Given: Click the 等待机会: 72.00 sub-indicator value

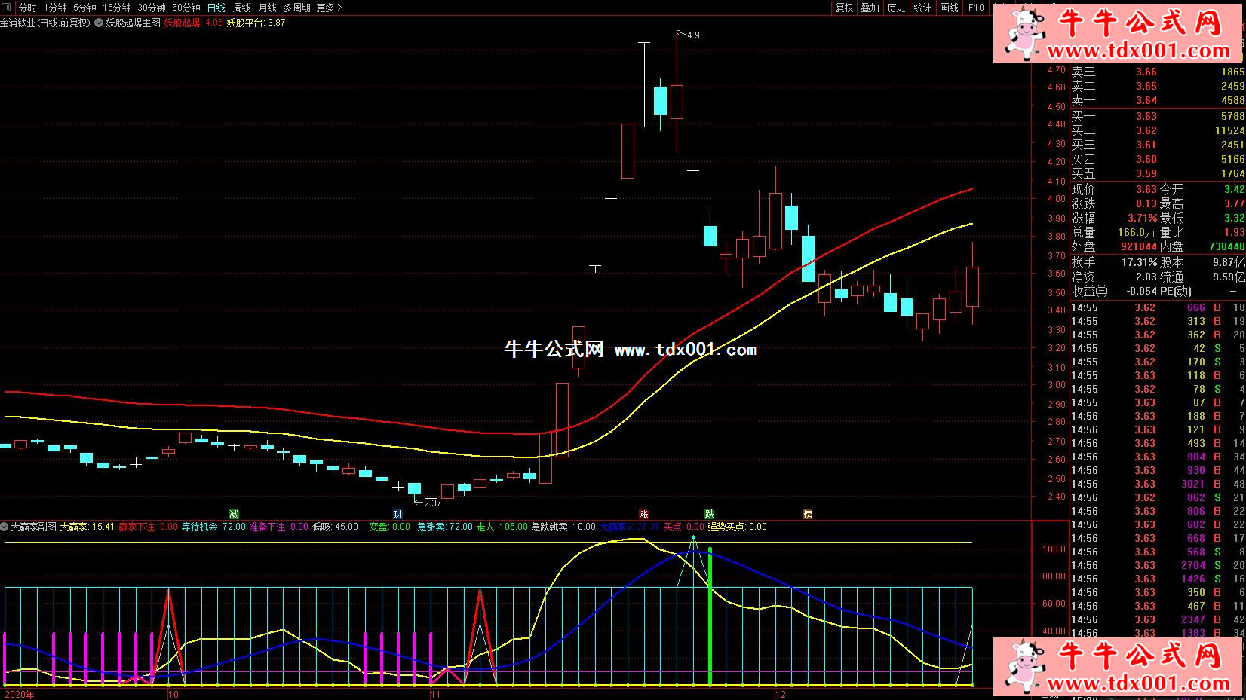Looking at the screenshot, I should point(213,527).
